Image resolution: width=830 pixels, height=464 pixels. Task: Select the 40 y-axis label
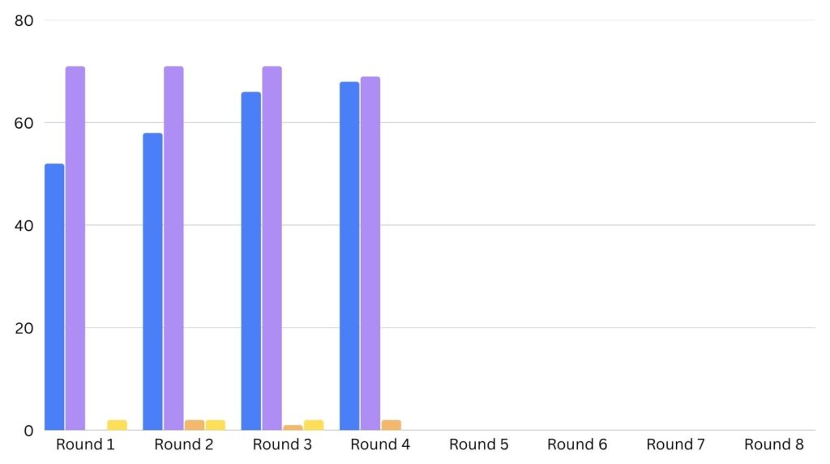click(24, 225)
